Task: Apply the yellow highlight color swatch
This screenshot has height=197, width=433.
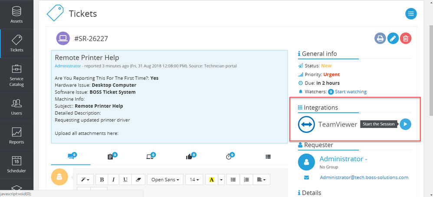Action: pyautogui.click(x=212, y=179)
